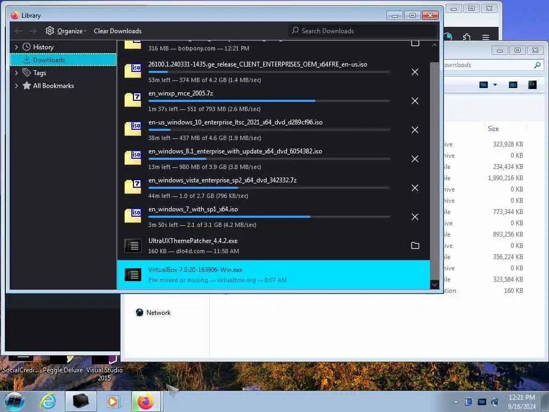The image size is (549, 412).
Task: Launch Internet Explorer from taskbar
Action: coord(48,401)
